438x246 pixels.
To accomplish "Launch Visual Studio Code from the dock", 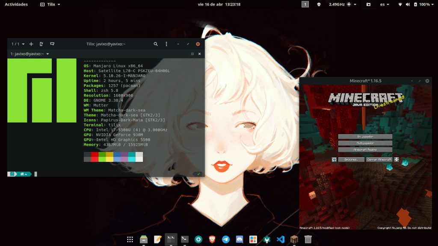I will 281,240.
